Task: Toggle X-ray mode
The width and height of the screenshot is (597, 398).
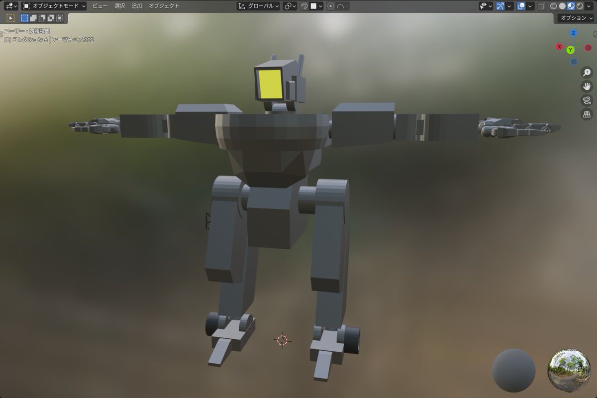Action: coord(542,6)
